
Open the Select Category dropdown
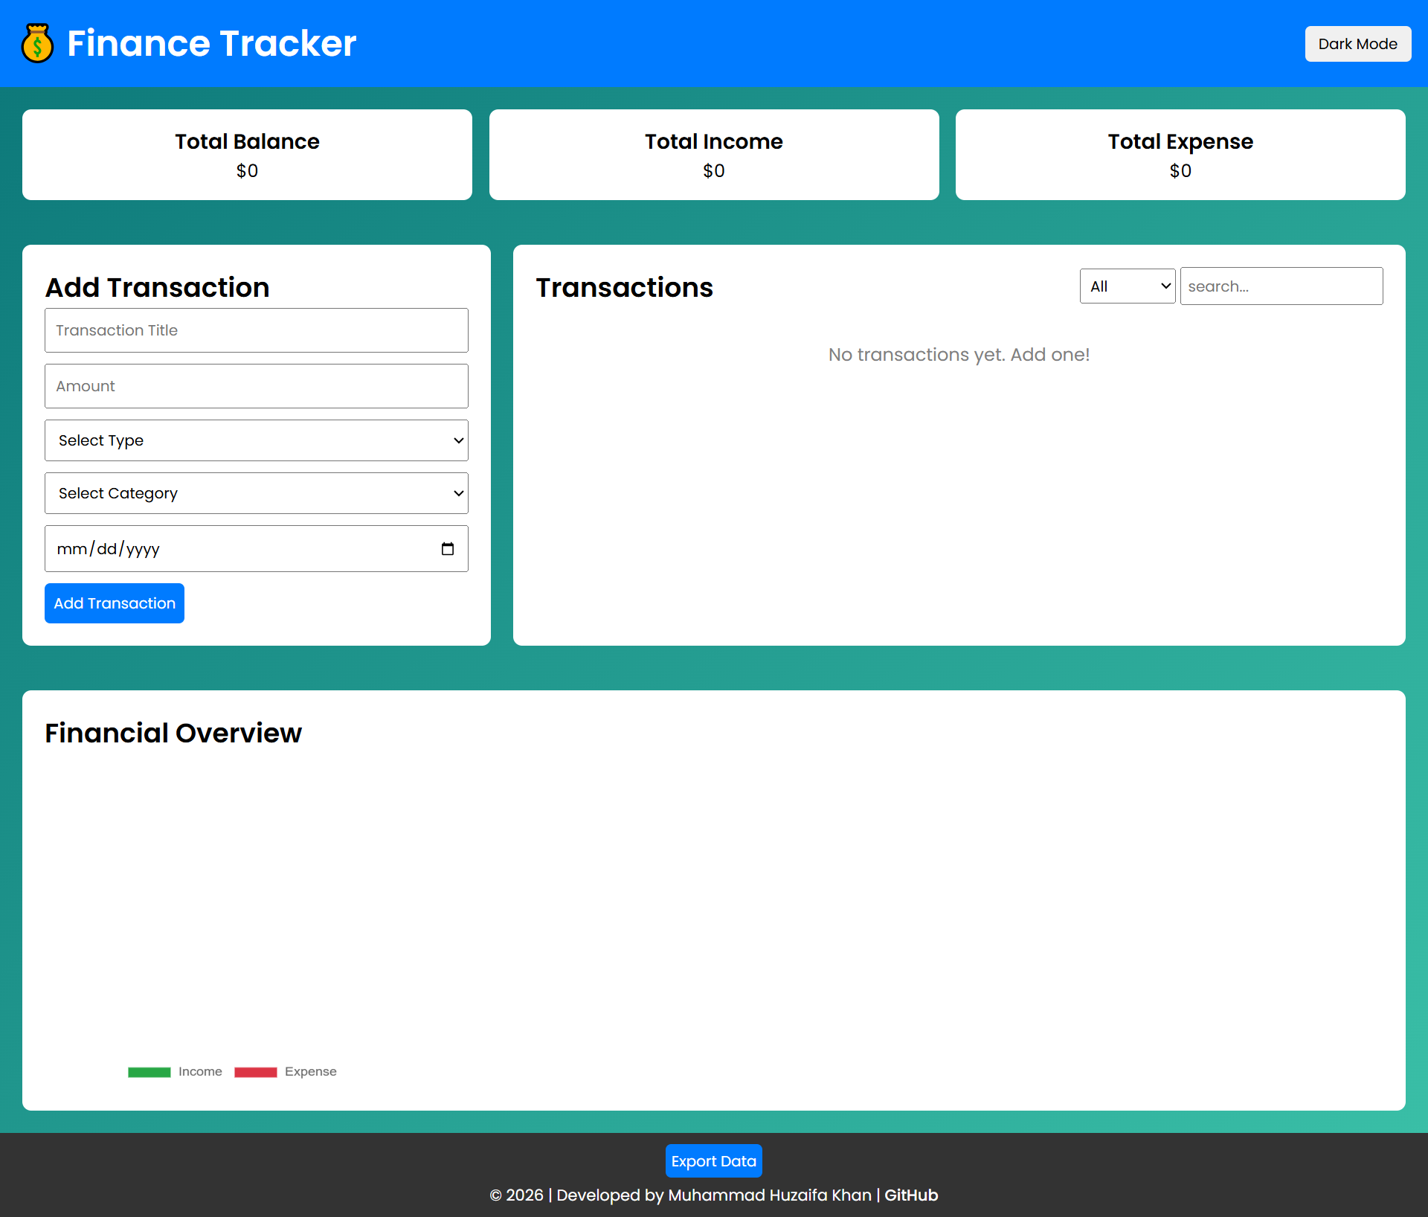[256, 493]
